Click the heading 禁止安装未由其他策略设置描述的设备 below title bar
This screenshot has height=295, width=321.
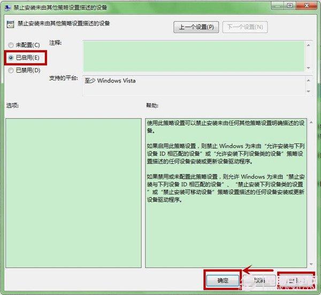click(x=64, y=24)
